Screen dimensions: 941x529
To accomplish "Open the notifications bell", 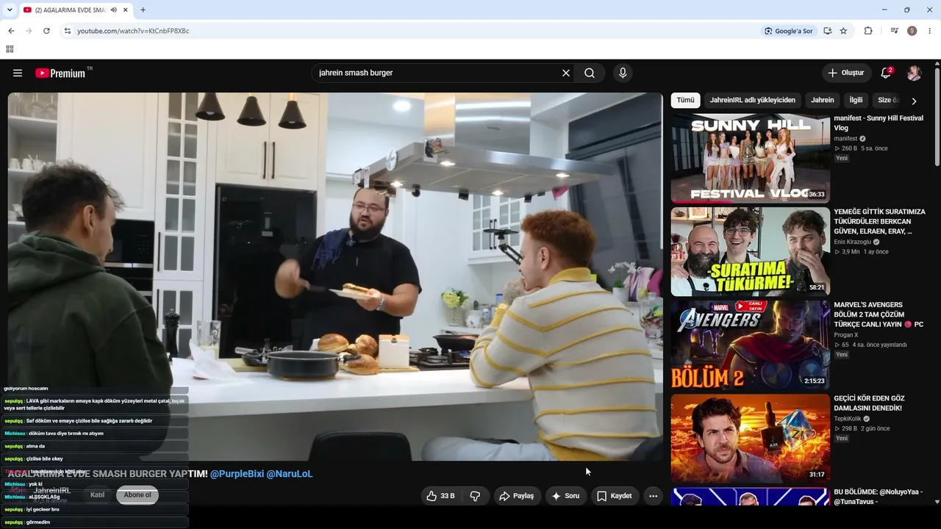I will click(886, 73).
